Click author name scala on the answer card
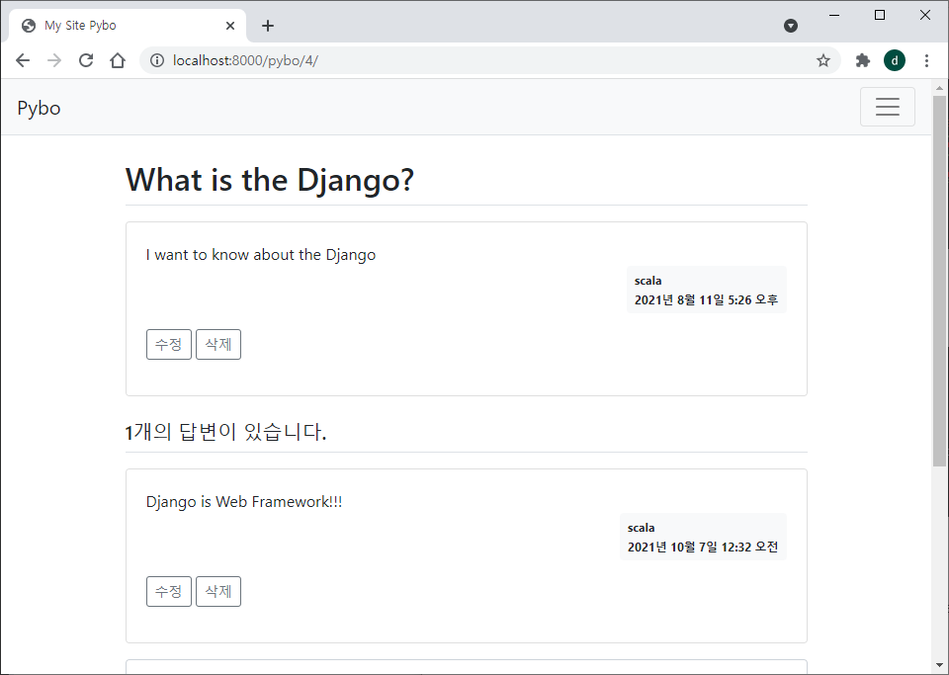This screenshot has height=675, width=949. coord(641,528)
